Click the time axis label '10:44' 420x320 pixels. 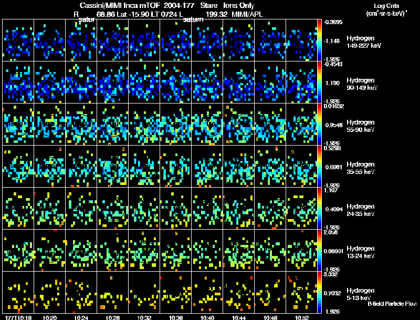click(x=239, y=317)
